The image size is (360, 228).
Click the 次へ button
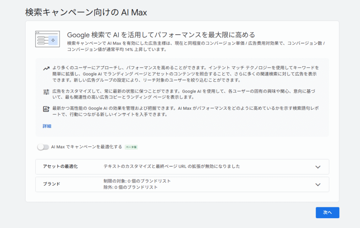coord(327,213)
